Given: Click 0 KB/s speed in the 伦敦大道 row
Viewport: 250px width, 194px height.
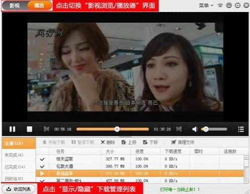Looking at the screenshot, I should pyautogui.click(x=171, y=166).
